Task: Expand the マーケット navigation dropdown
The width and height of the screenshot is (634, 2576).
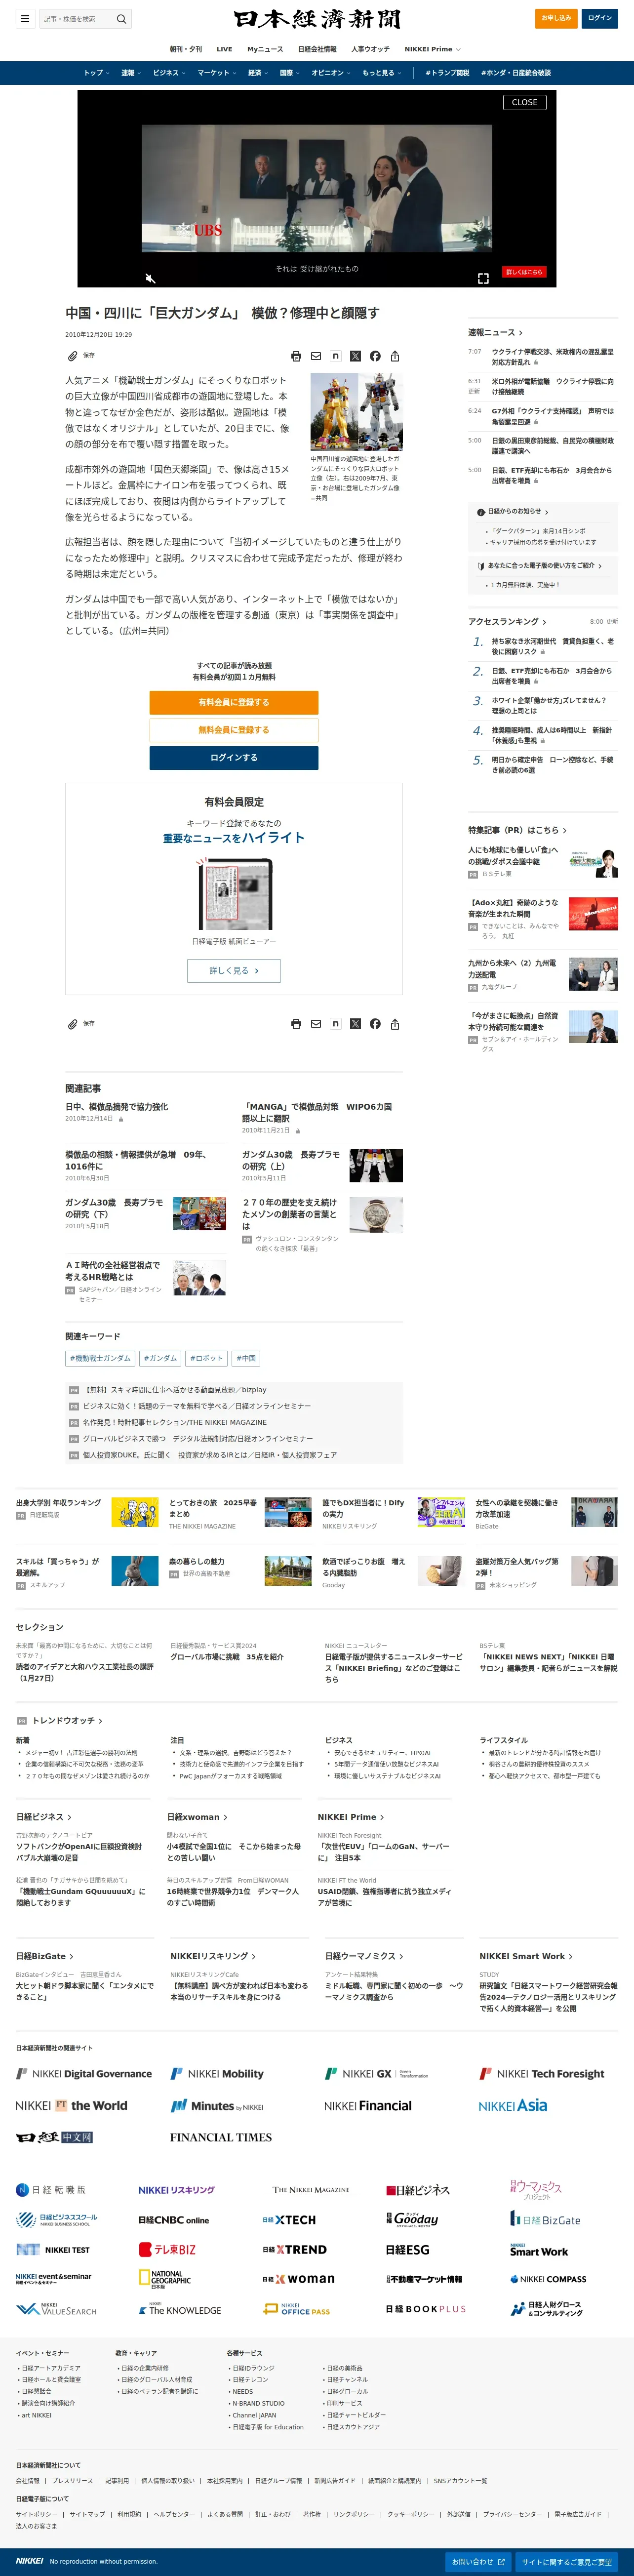Action: pyautogui.click(x=217, y=73)
